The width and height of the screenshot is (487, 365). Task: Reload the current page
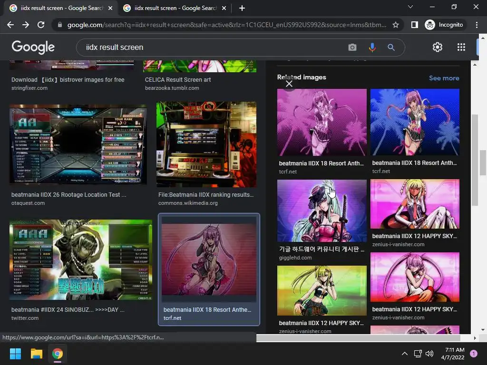pyautogui.click(x=41, y=25)
